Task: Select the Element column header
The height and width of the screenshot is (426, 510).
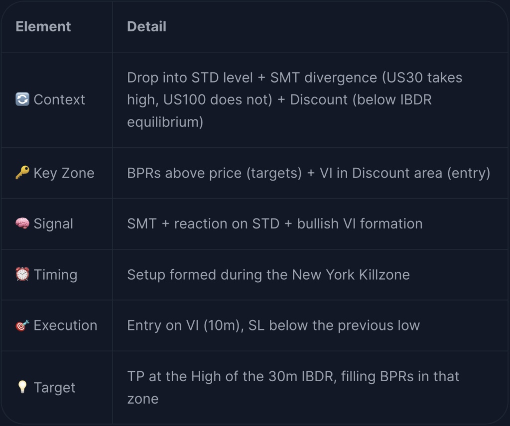Action: pos(43,26)
